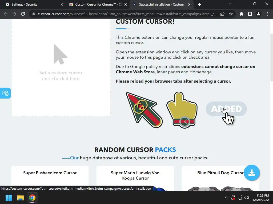Open the volume speaker control
Viewport: 273px width, 204px height.
[247, 198]
